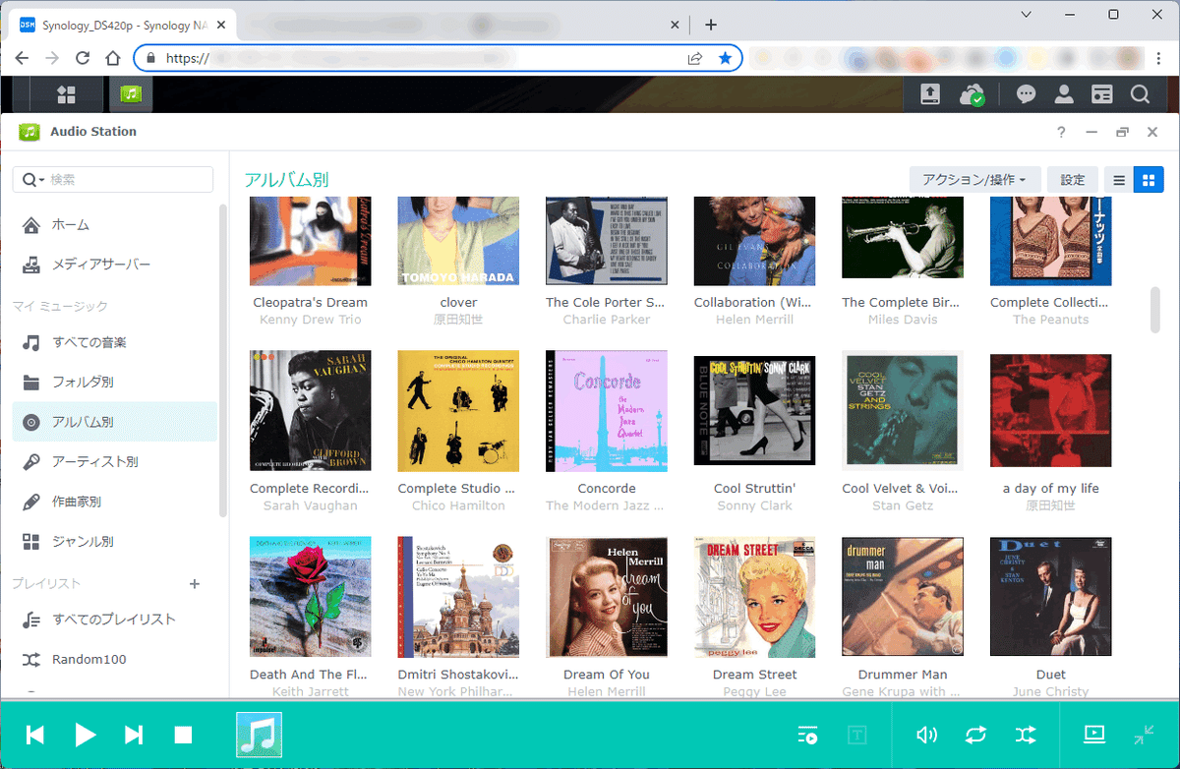Switch to list view layout
The image size is (1180, 769).
coord(1119,180)
